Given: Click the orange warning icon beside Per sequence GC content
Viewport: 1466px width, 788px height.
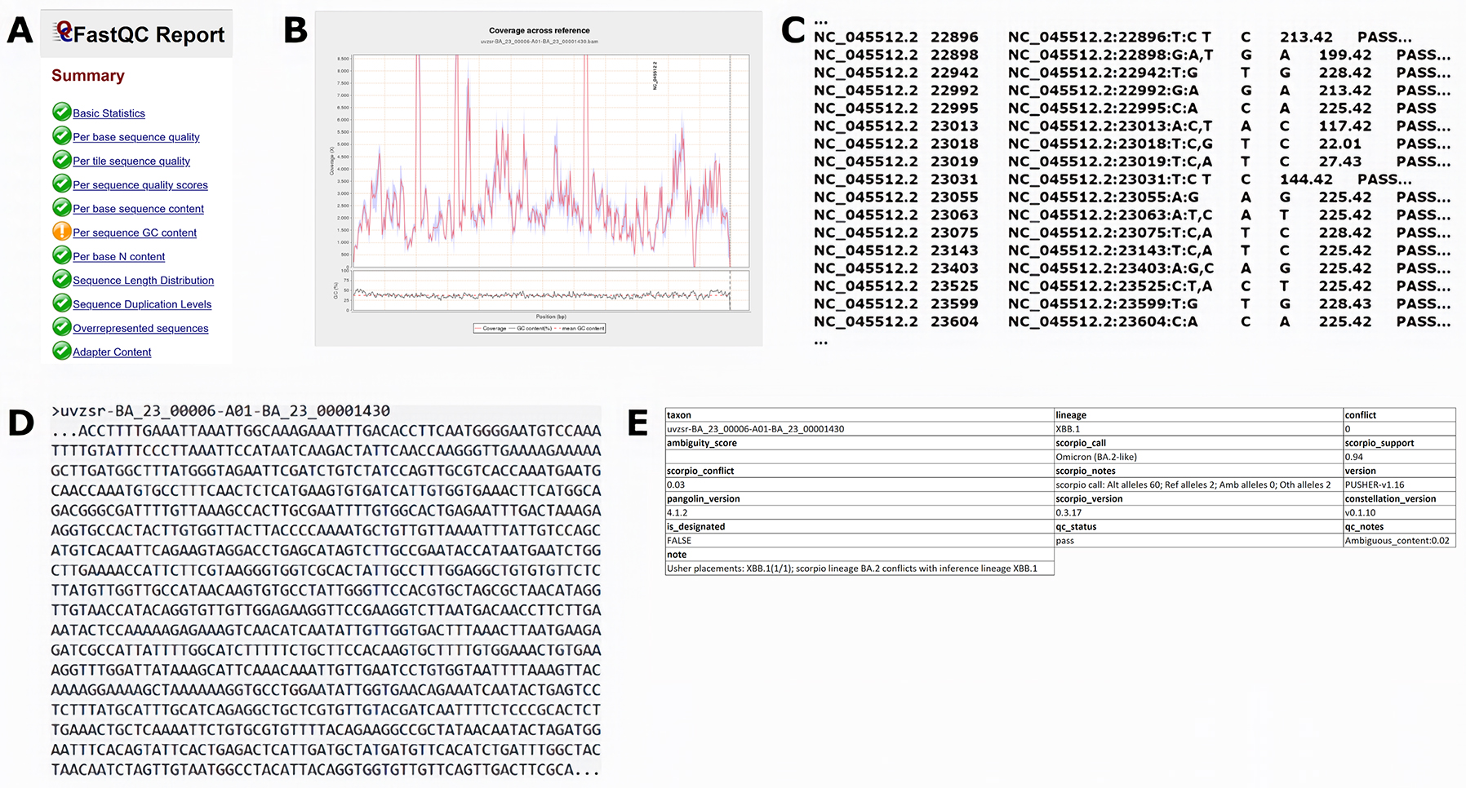Looking at the screenshot, I should pos(62,232).
